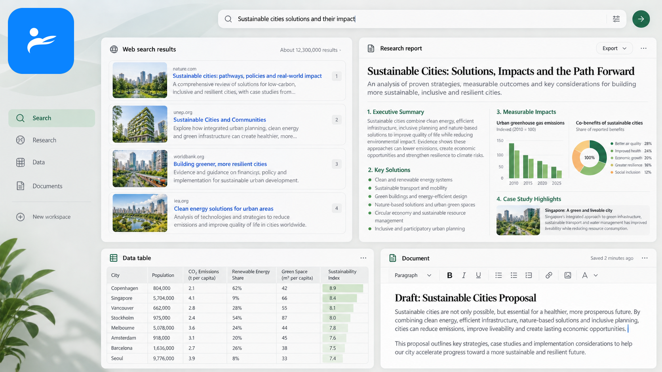Image resolution: width=662 pixels, height=372 pixels.
Task: Click the Draft: Sustainable Cities Proposal heading
Action: (x=465, y=298)
